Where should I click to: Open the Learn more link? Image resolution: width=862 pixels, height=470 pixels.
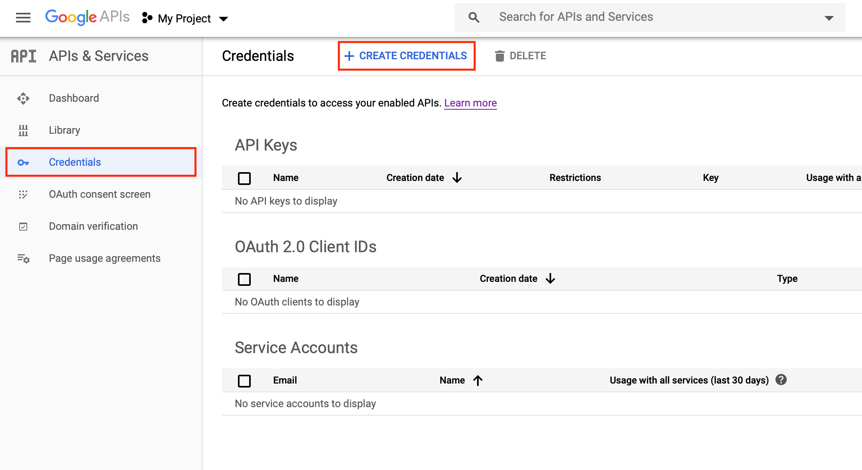click(470, 103)
